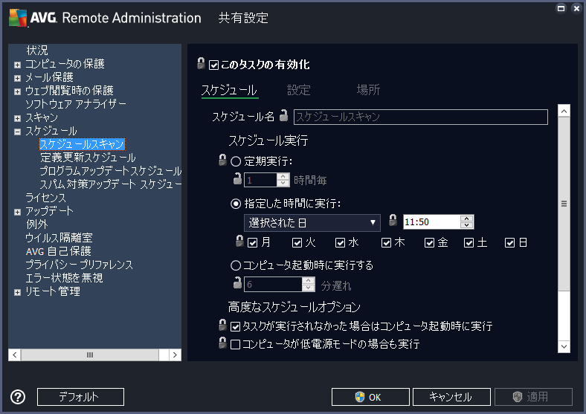The image size is (586, 414).
Task: Toggle the lock icon beside タスクが実行されなかった場合
Action: [x=223, y=325]
